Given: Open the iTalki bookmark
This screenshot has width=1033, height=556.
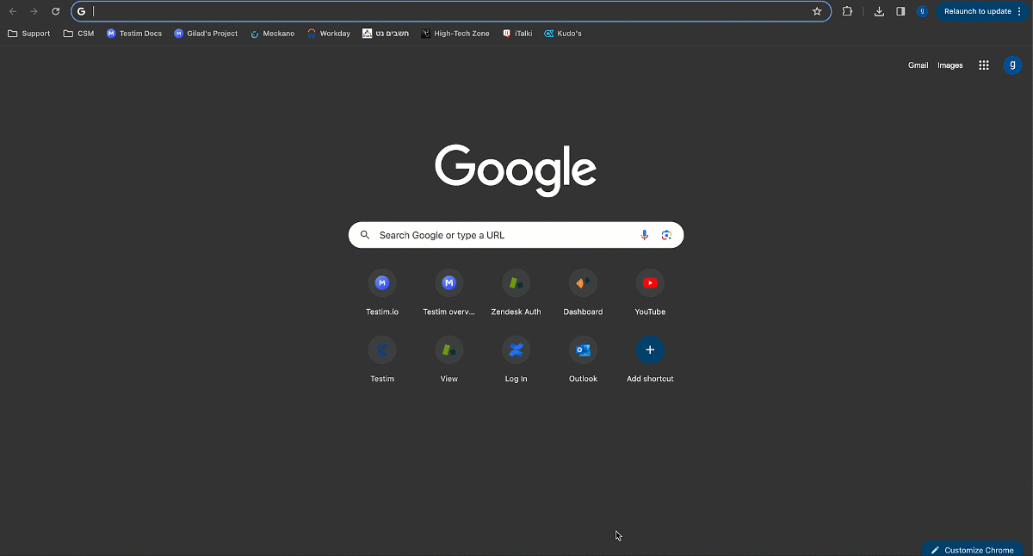Looking at the screenshot, I should coord(517,34).
